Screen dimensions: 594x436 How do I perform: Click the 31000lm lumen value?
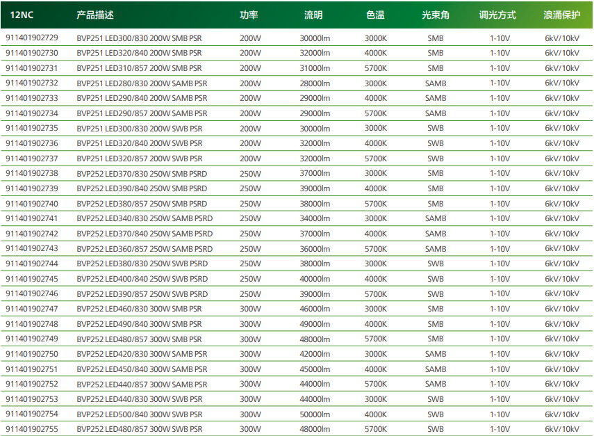[x=315, y=68]
